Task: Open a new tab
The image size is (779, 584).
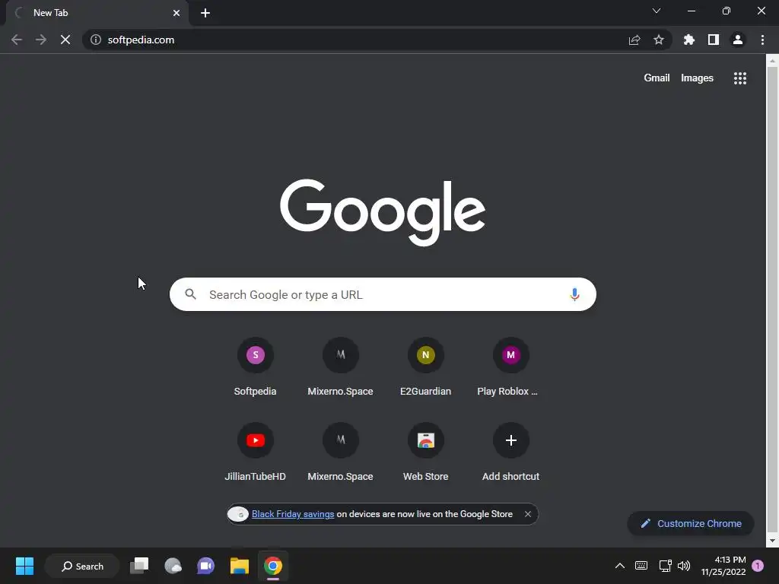Action: tap(205, 13)
